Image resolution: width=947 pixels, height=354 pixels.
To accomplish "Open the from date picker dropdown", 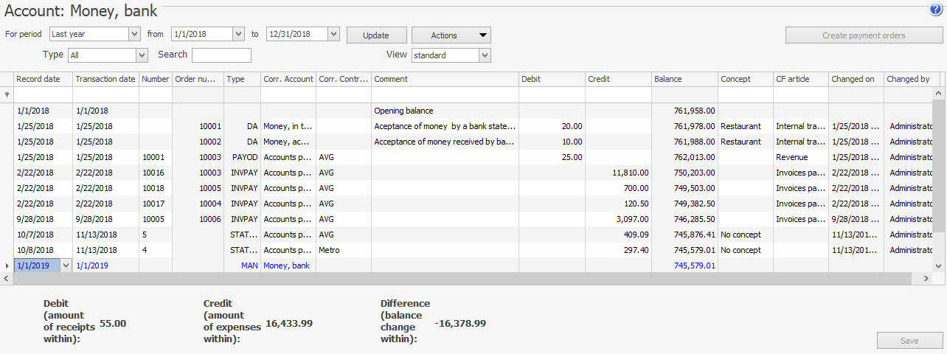I will tap(237, 34).
